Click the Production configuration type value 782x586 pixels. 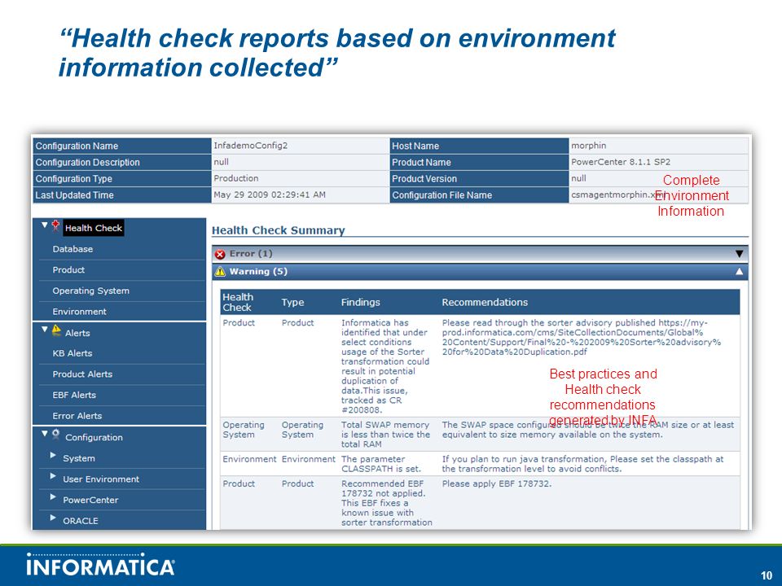236,178
